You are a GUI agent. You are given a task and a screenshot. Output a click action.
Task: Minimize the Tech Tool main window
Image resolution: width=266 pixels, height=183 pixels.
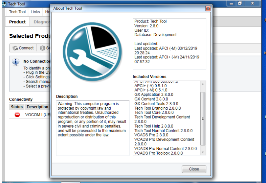[232, 4]
